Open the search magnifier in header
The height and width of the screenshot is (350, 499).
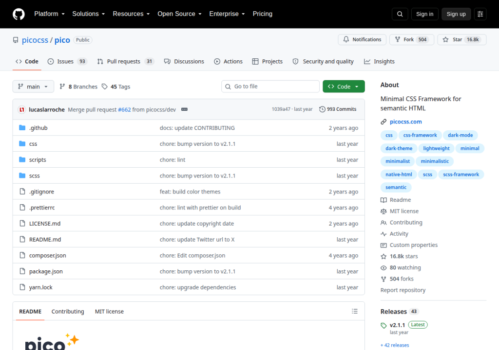pos(400,14)
